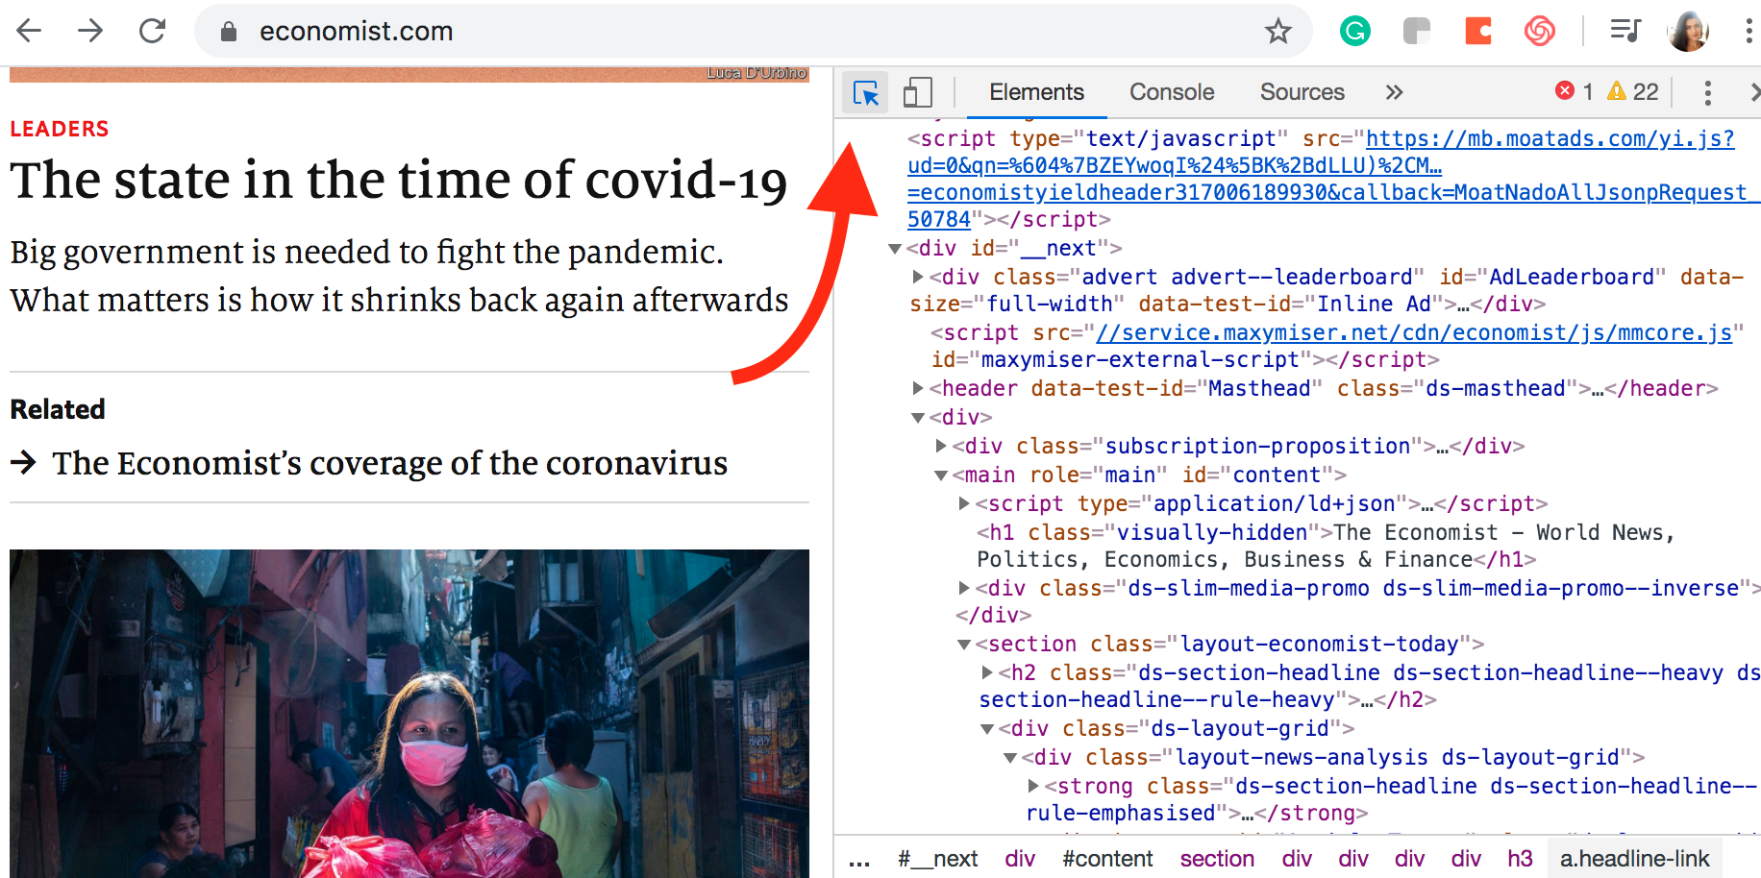
Task: Open the maxymiser mmcore.js source link
Action: tap(1414, 333)
